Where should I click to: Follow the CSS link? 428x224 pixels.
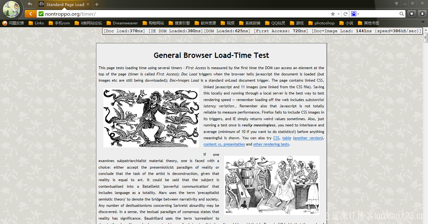[276, 138]
